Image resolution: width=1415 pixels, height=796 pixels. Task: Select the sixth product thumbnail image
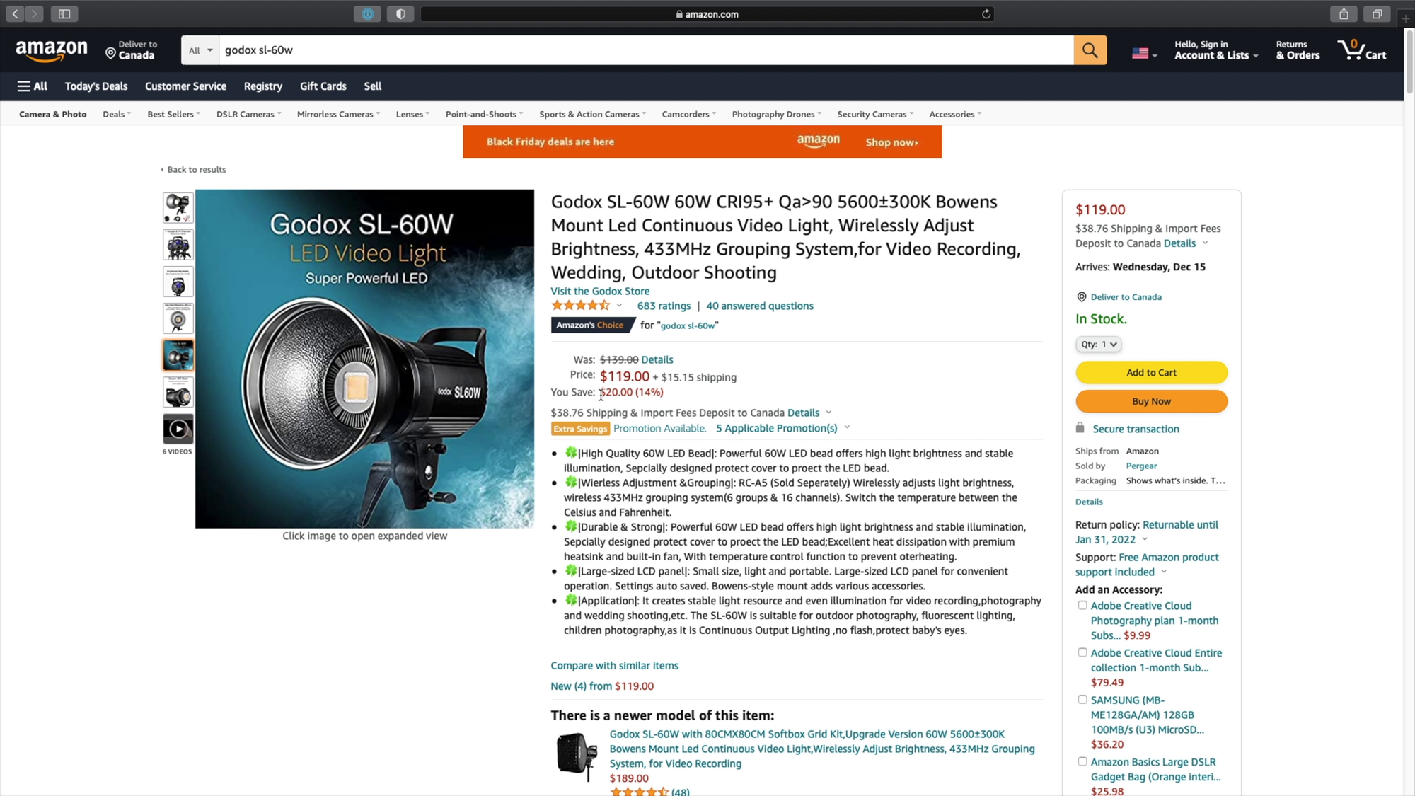pyautogui.click(x=178, y=392)
